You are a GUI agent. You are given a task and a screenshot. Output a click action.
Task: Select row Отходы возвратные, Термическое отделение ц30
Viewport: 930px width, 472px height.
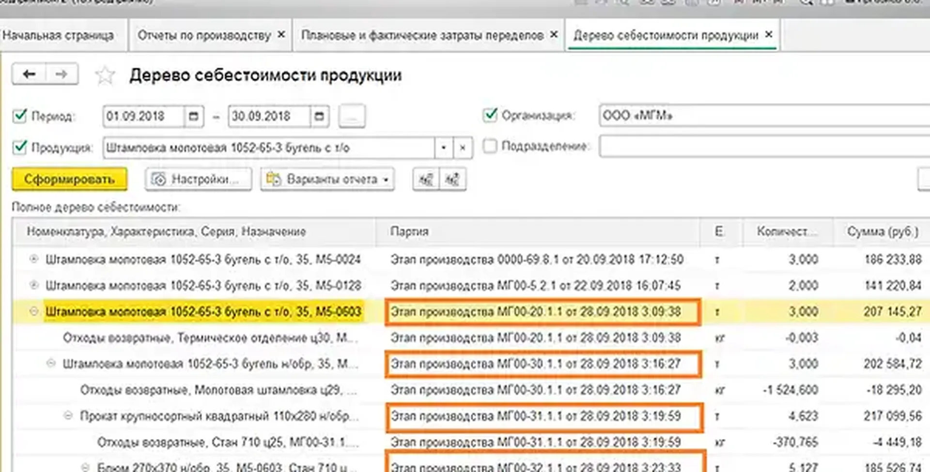(x=210, y=338)
